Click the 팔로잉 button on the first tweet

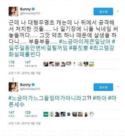point(103,12)
